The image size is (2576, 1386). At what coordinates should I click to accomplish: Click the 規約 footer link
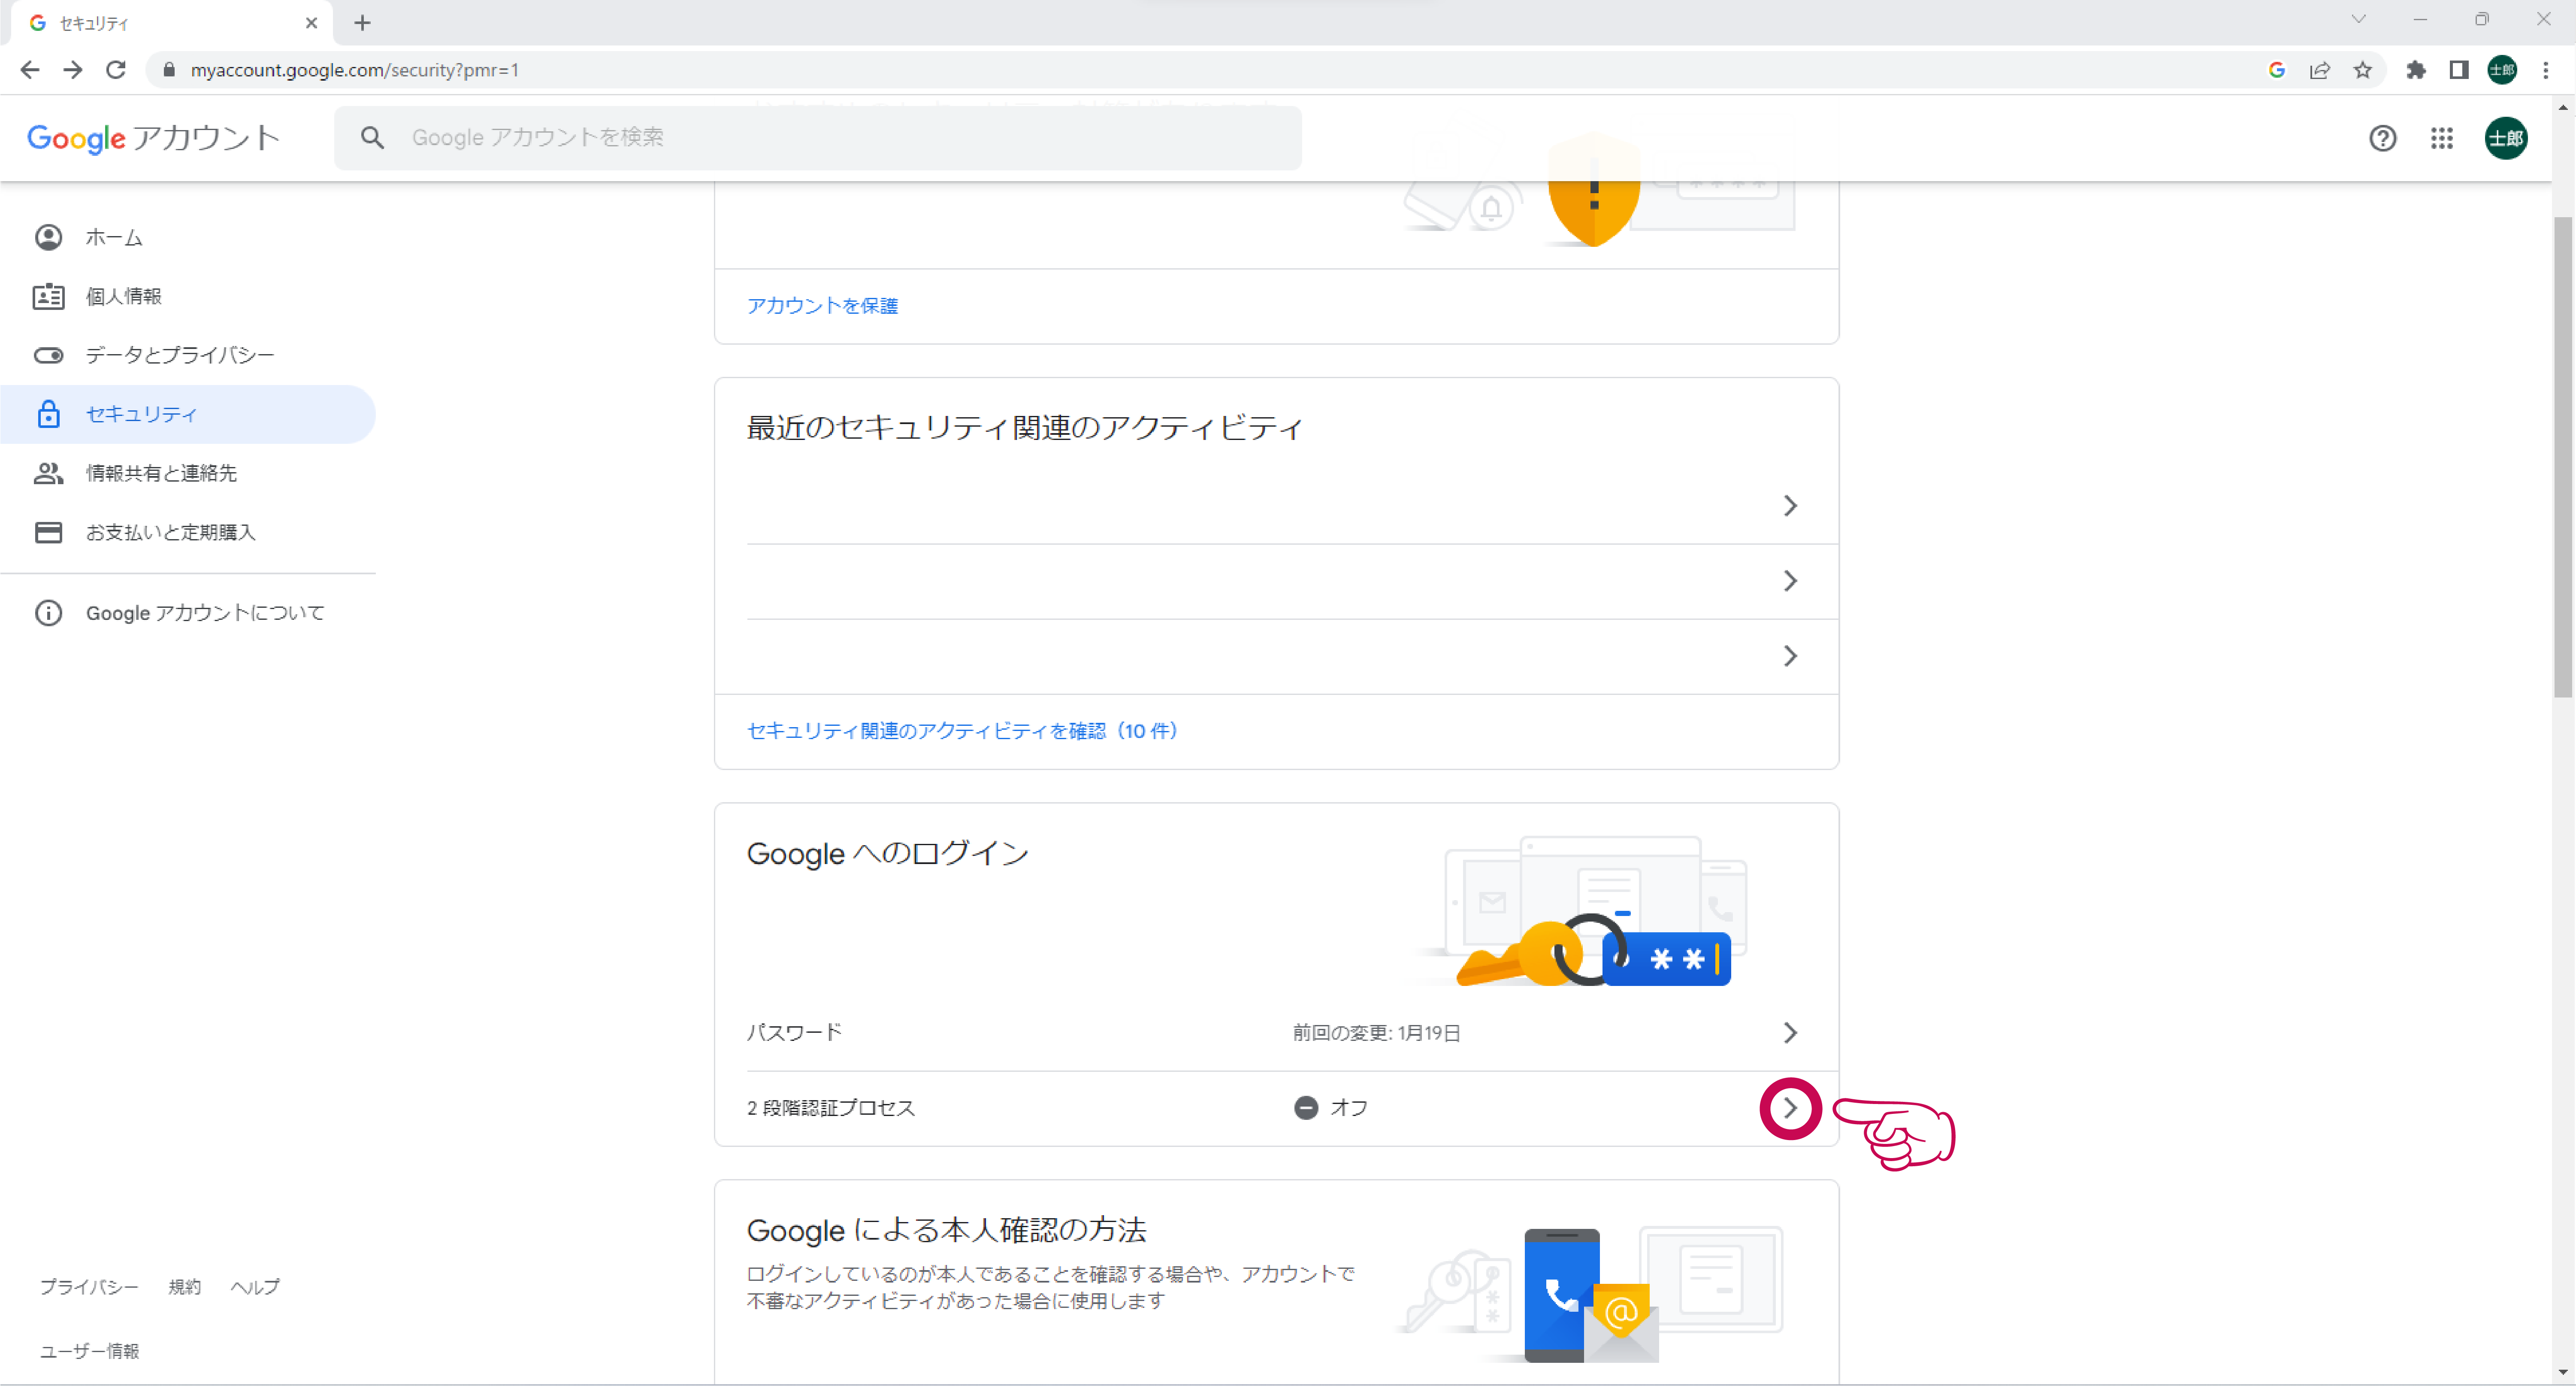184,1287
